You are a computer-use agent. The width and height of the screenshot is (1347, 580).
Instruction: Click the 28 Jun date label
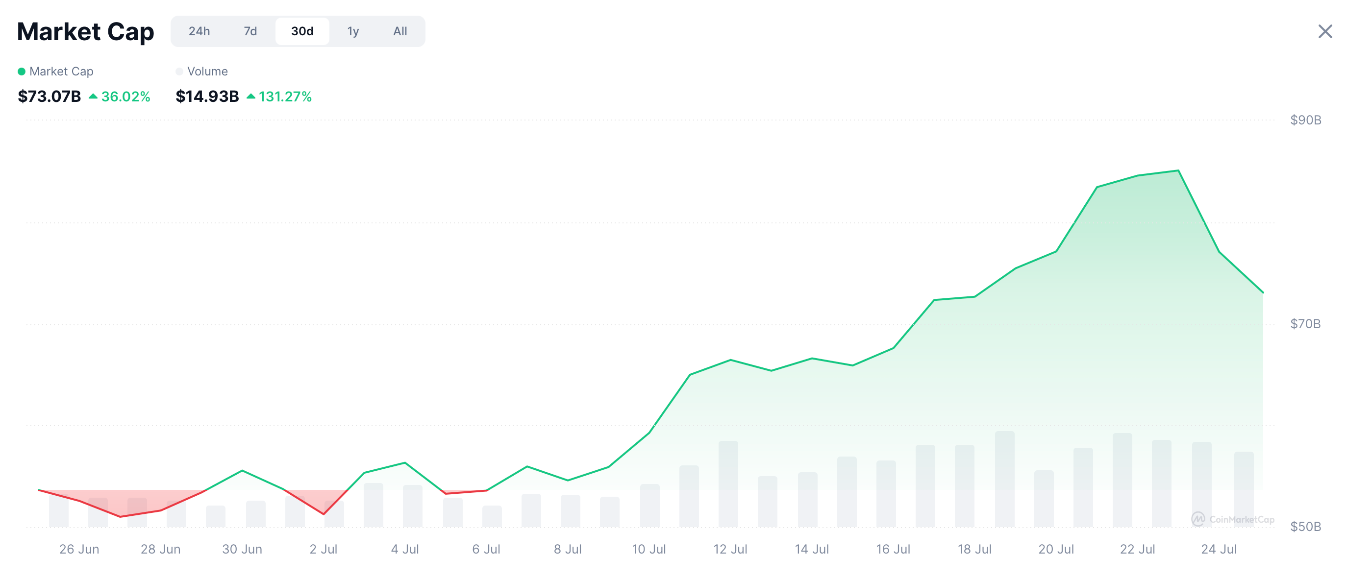coord(160,550)
